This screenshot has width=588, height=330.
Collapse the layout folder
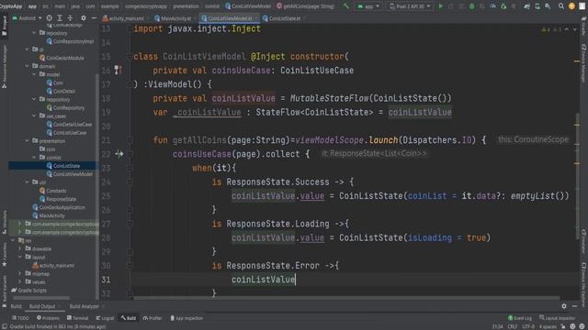tap(20, 257)
